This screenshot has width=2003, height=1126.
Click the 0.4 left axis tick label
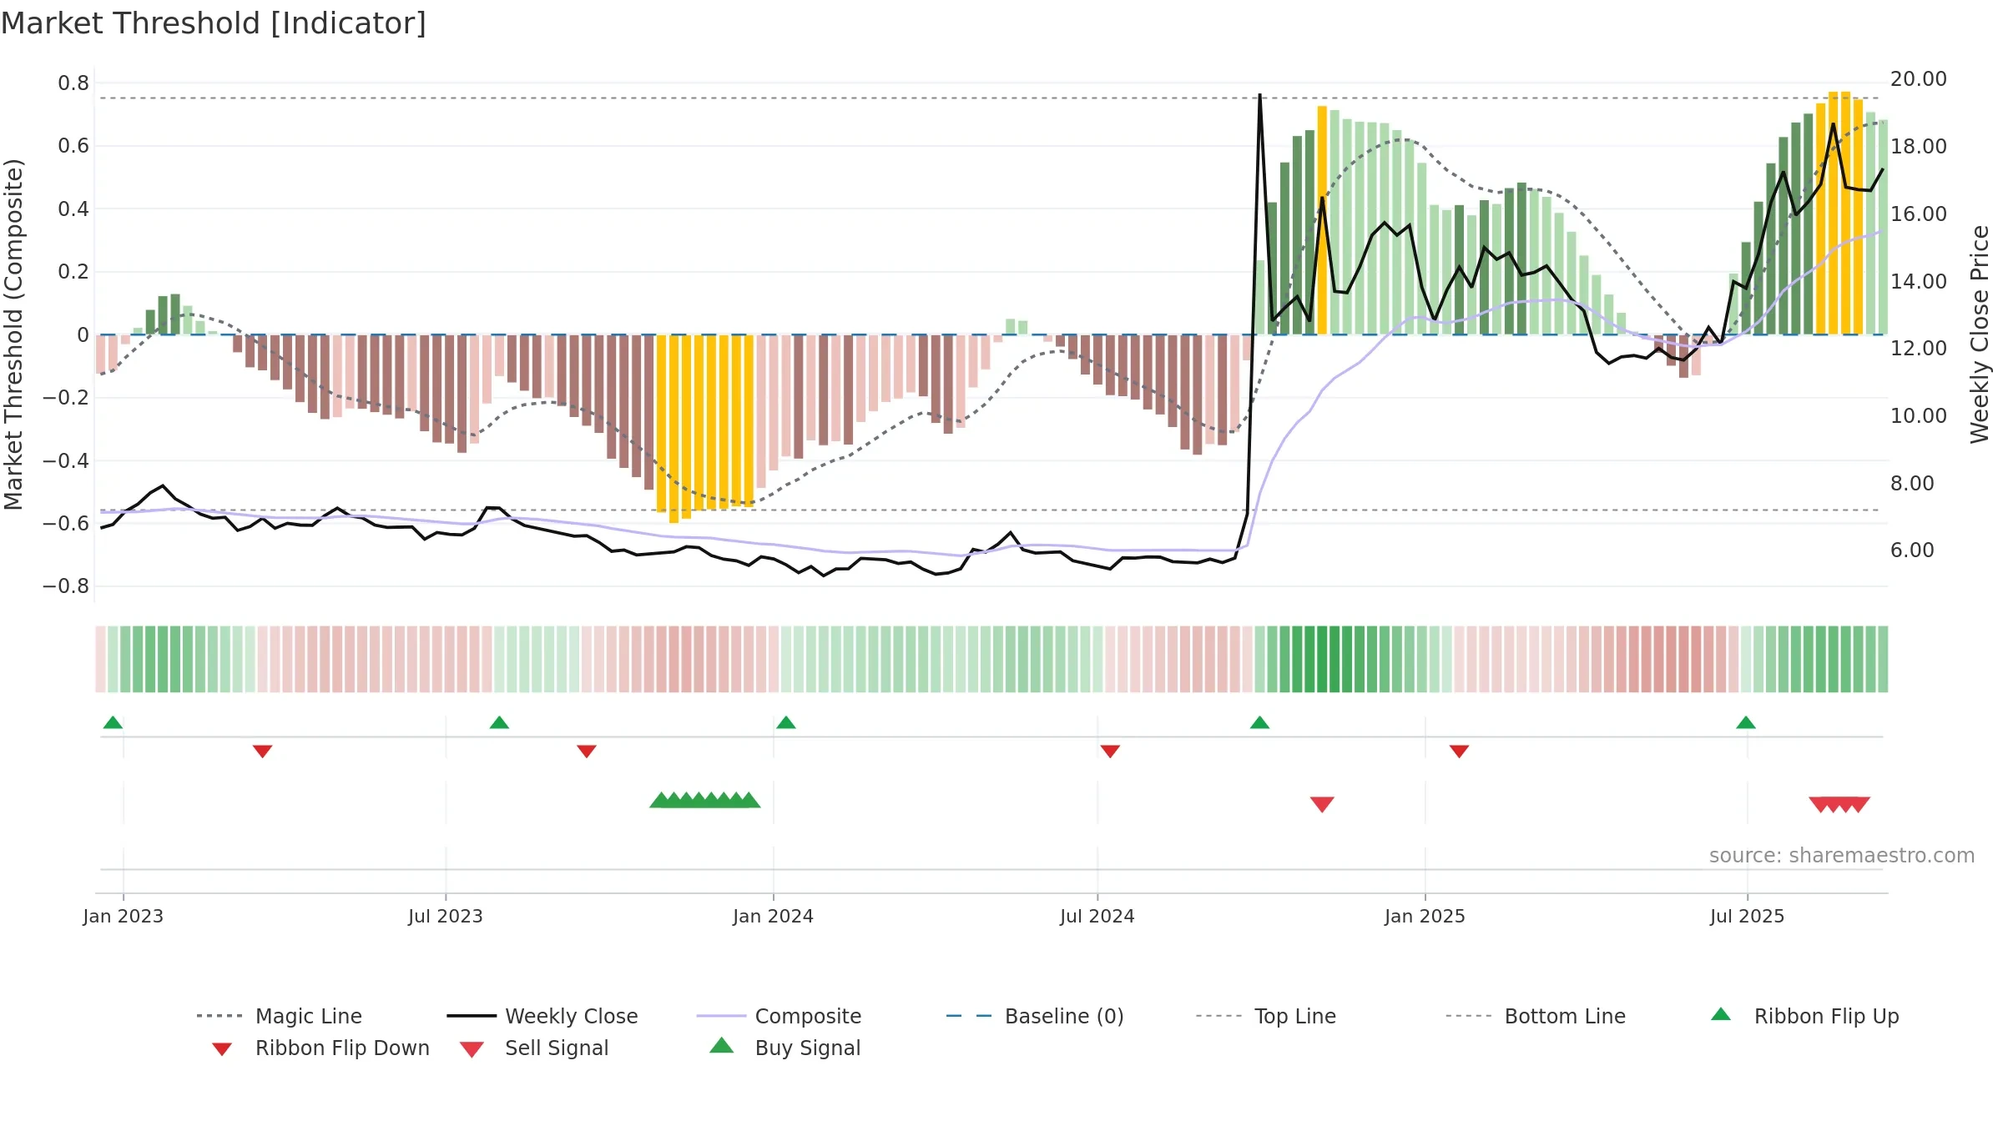(x=73, y=209)
